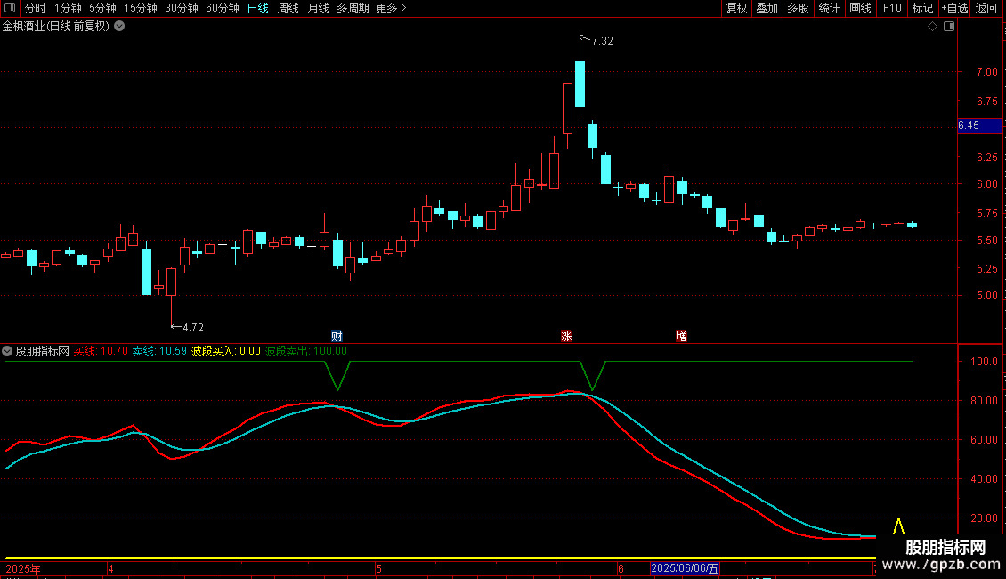Add the stock via +自选
Screen dimensions: 1006x579
954,8
